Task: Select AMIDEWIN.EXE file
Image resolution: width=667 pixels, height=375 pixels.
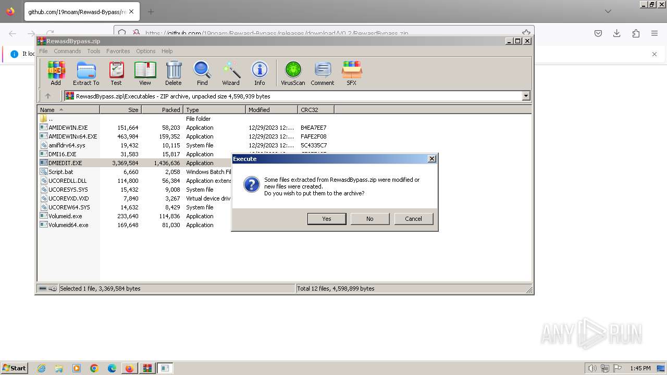Action: pyautogui.click(x=64, y=128)
